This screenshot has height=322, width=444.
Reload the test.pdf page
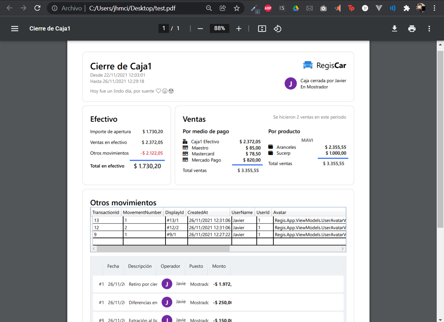pyautogui.click(x=37, y=8)
